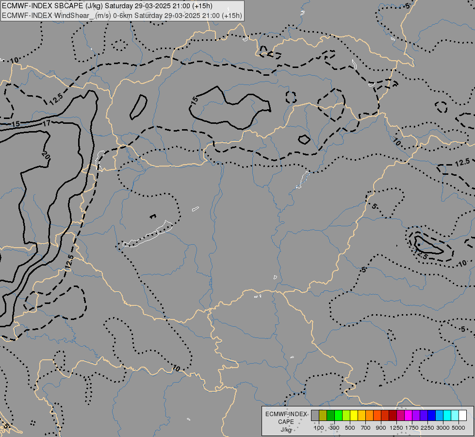This screenshot has height=437, width=475.
Task: Pick the dark red legend swatch
Action: pos(393,415)
